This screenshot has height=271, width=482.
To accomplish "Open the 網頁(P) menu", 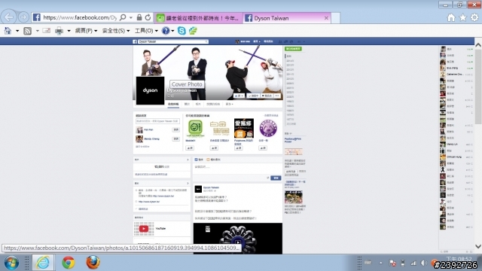I will (86, 31).
